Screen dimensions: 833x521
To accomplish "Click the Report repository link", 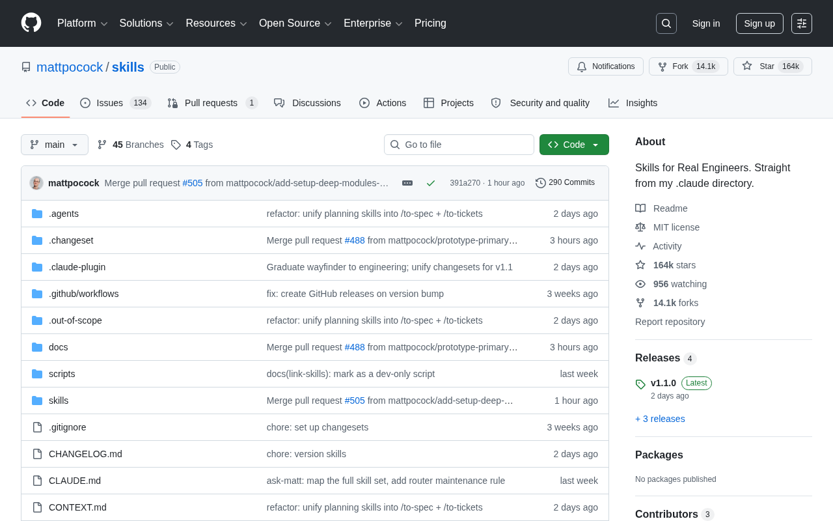I will (x=670, y=322).
